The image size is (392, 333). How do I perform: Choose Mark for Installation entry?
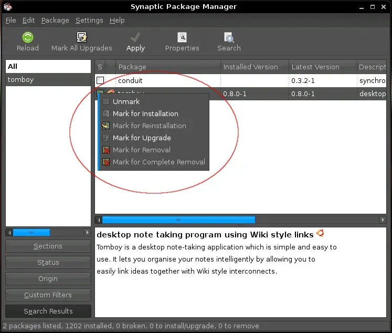[154, 113]
